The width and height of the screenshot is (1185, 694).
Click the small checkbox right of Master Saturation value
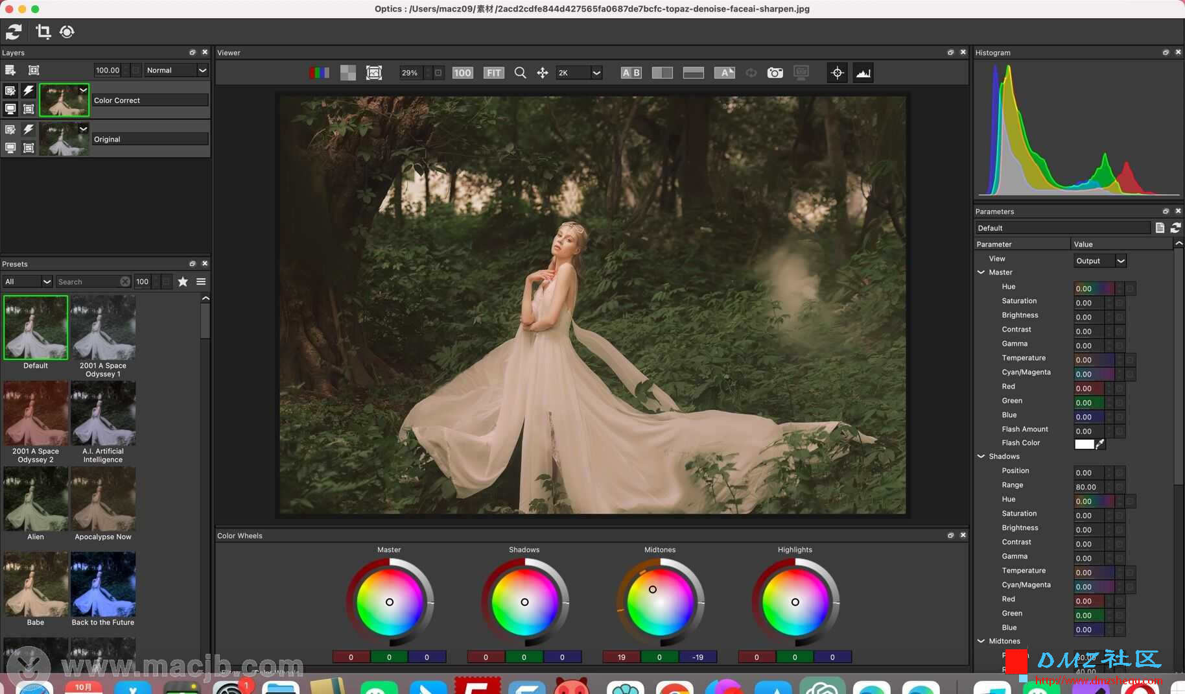pyautogui.click(x=1120, y=303)
